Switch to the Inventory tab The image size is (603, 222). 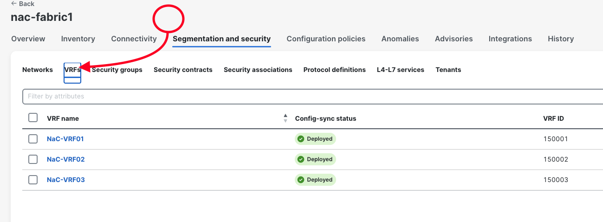point(78,39)
